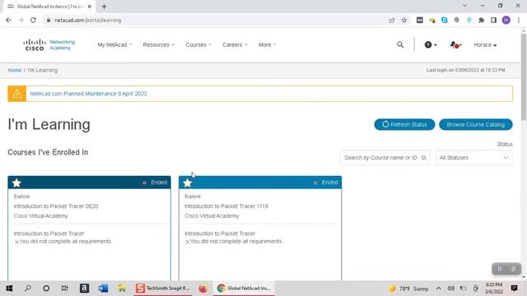The width and height of the screenshot is (527, 296).
Task: Open a new browser tab
Action: pyautogui.click(x=105, y=7)
